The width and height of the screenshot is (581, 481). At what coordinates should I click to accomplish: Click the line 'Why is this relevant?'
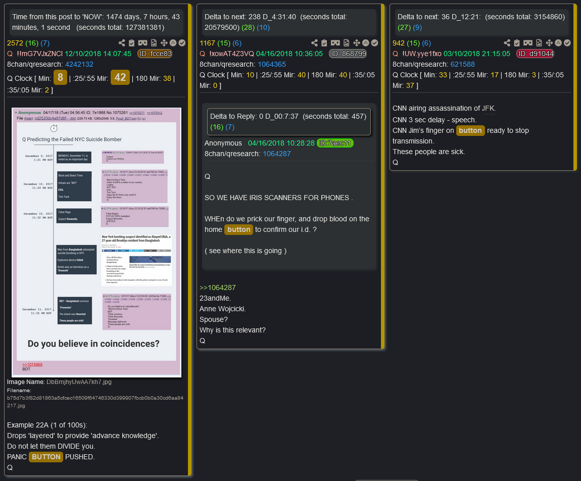click(232, 330)
